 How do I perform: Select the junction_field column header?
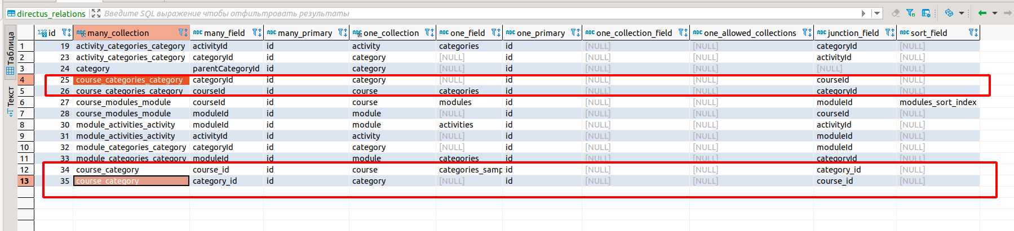click(x=855, y=33)
